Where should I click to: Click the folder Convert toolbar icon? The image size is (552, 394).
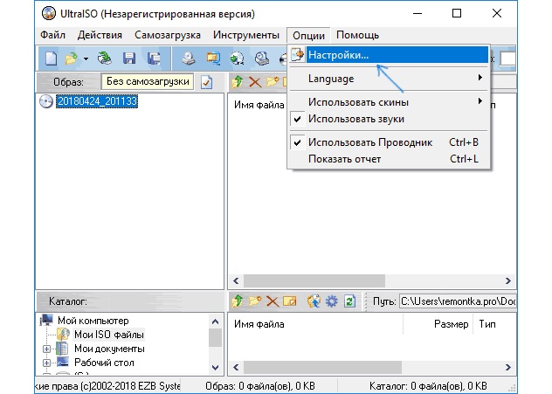[213, 59]
